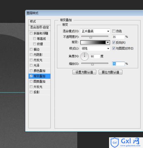143x148 pixels.
Task: Open the 混合模式 dropdown showing 正片叠底
Action: tap(95, 31)
